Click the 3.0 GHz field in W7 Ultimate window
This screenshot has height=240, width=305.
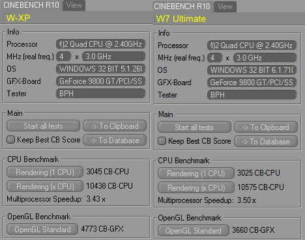click(x=265, y=58)
